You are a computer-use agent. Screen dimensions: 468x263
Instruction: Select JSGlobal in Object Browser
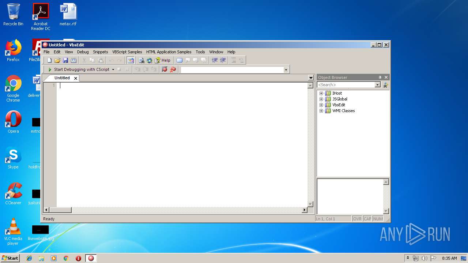pyautogui.click(x=340, y=99)
